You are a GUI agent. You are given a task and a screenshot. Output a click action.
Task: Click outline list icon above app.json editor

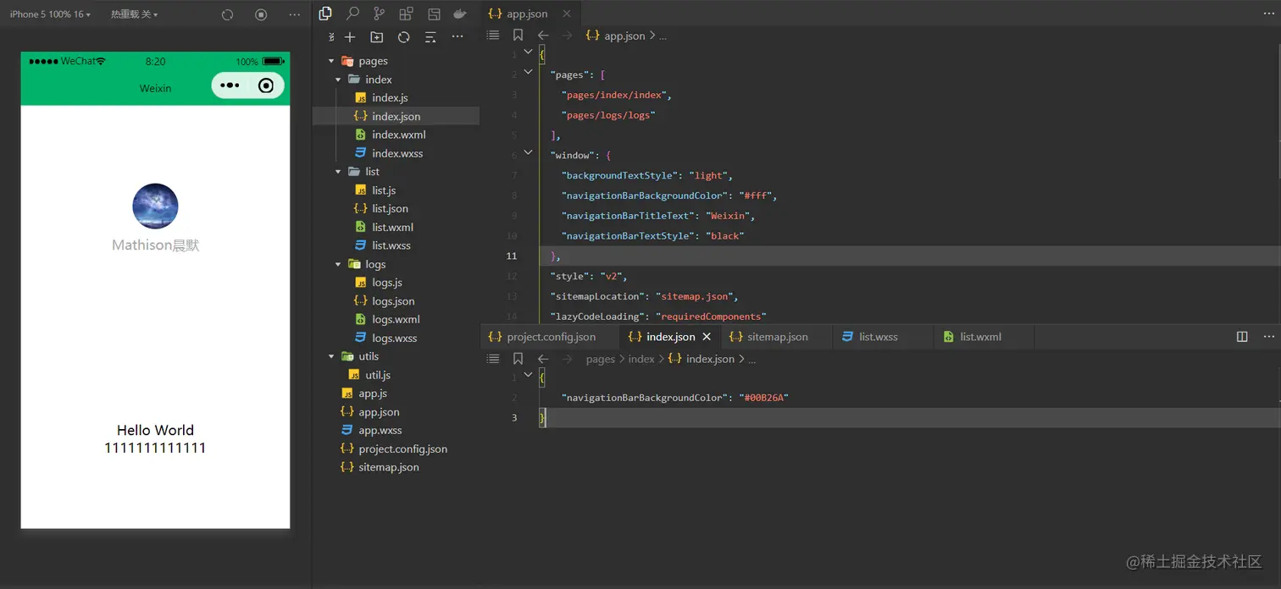493,36
